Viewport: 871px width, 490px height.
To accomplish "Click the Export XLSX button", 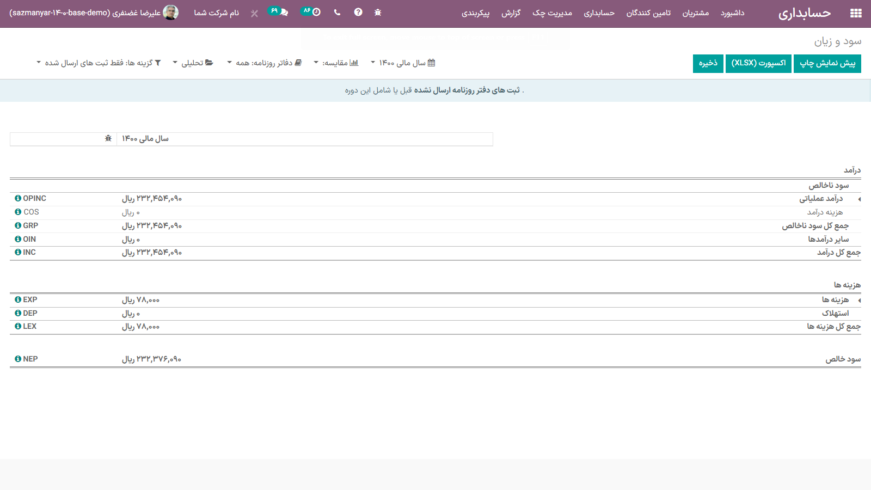I will pos(758,63).
